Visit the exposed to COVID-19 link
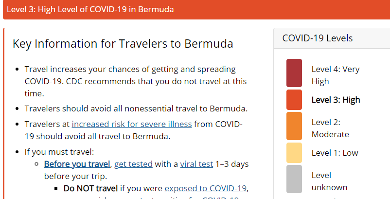390x199 pixels. (x=206, y=188)
